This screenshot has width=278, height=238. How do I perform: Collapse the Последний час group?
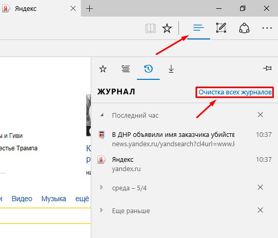pos(102,115)
